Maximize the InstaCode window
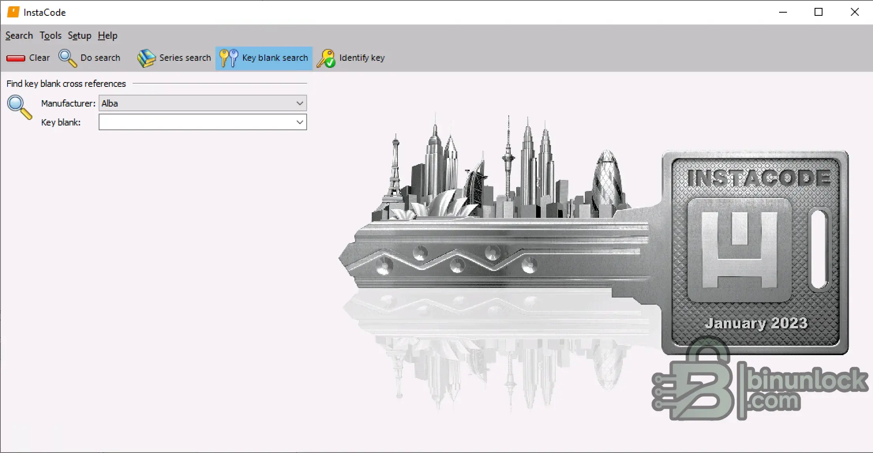Screen dimensions: 873x453 (819, 12)
